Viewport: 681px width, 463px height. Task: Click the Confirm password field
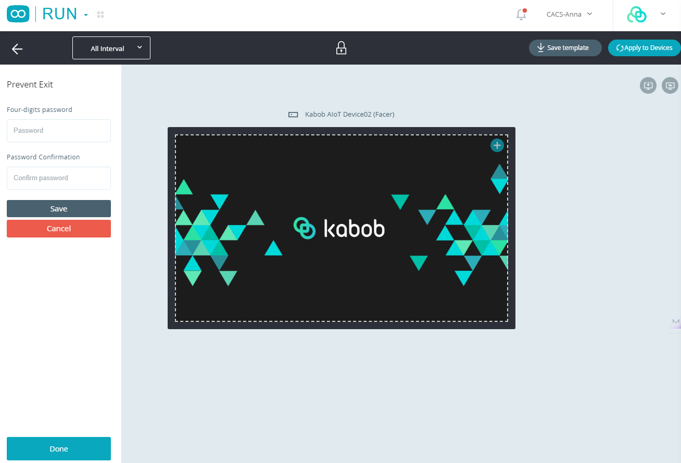point(59,178)
